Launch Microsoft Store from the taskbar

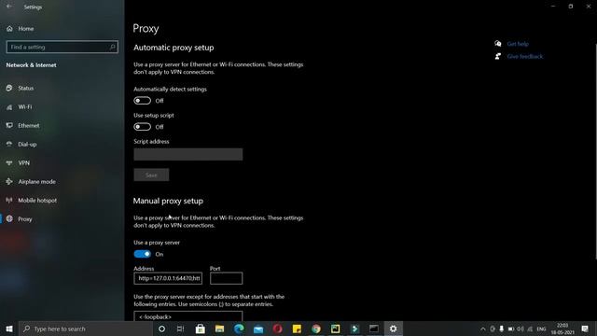201,329
